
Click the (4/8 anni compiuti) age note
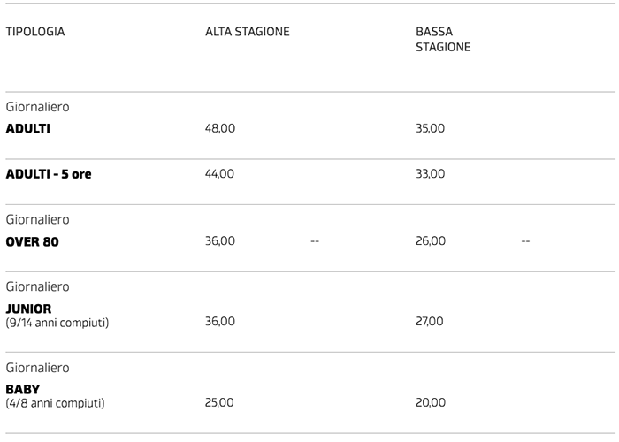tap(55, 402)
